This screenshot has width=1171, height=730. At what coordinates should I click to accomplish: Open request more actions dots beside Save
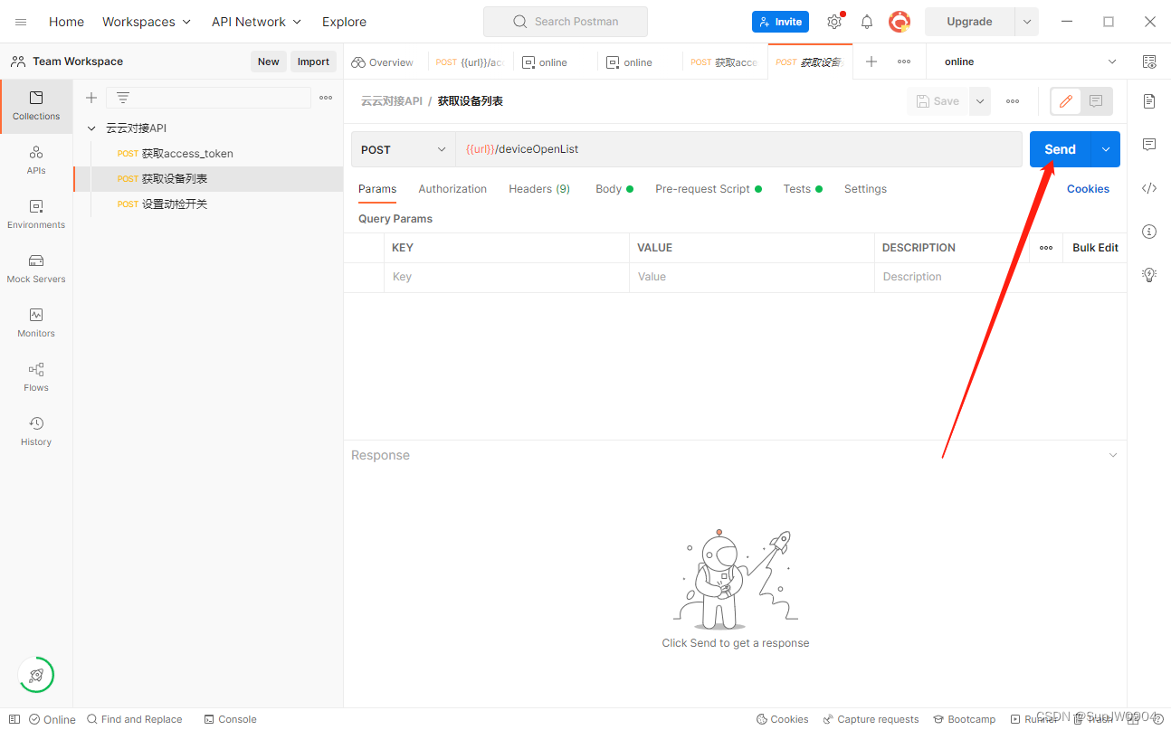coord(1013,101)
